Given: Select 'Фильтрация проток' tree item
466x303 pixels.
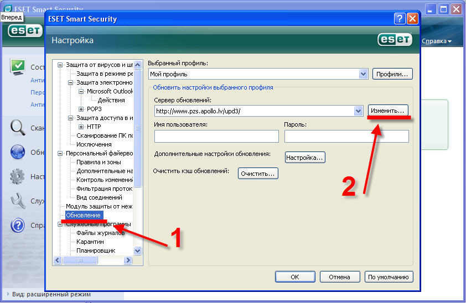Looking at the screenshot, I should coord(105,189).
